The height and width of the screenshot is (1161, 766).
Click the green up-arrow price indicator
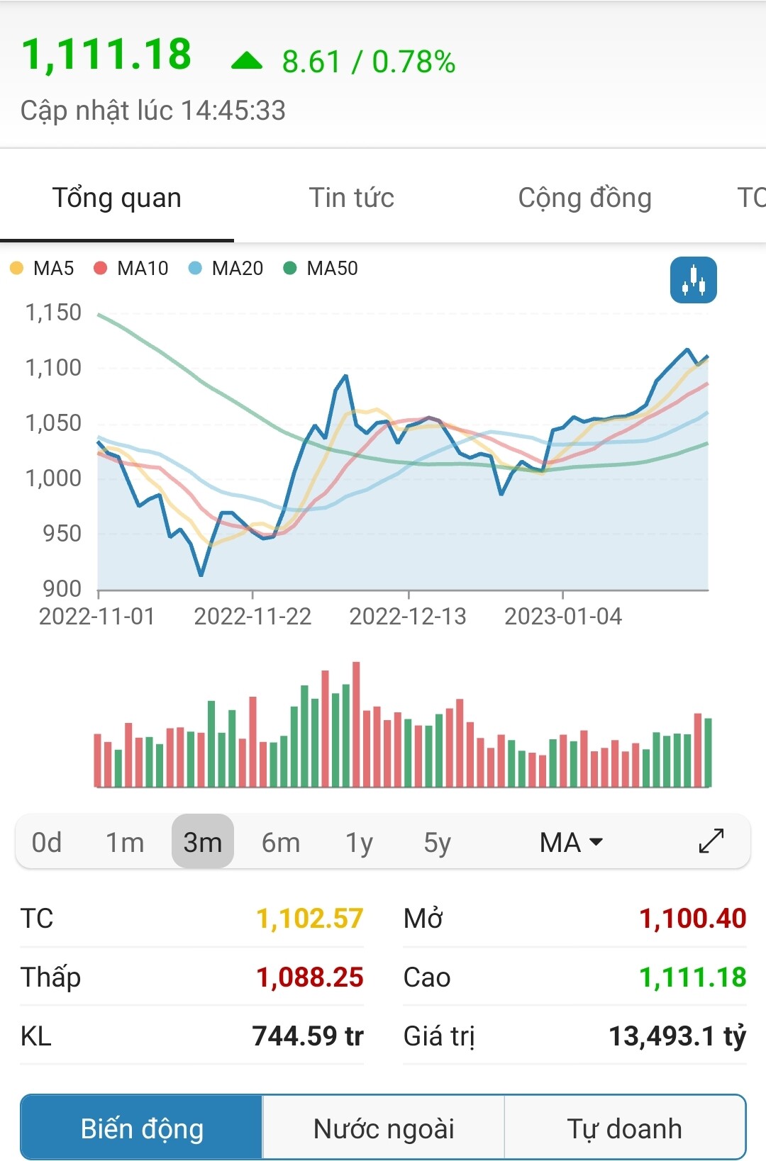247,62
